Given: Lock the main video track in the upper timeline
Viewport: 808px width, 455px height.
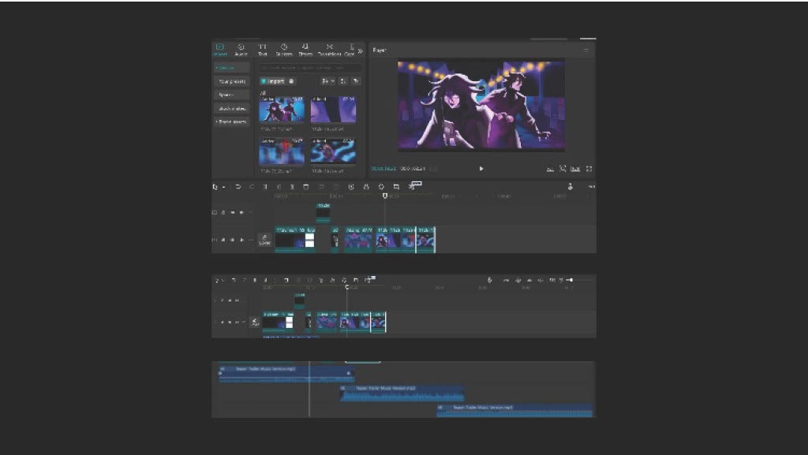Looking at the screenshot, I should click(x=223, y=240).
